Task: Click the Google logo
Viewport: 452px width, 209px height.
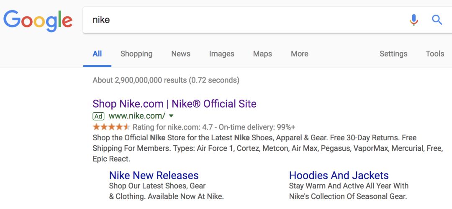Action: click(38, 20)
